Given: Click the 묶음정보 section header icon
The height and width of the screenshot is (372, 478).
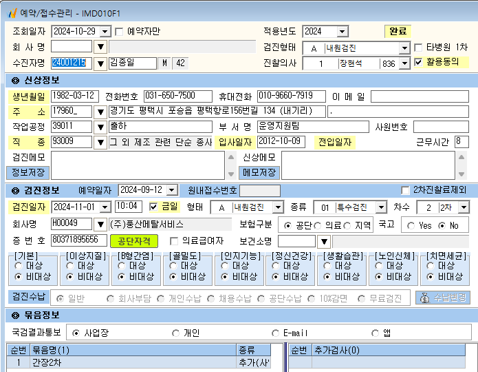Looking at the screenshot, I should [x=15, y=316].
